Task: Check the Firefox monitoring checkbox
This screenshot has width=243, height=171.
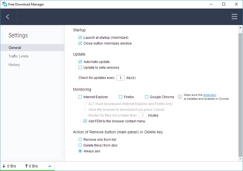Action: tap(120, 97)
